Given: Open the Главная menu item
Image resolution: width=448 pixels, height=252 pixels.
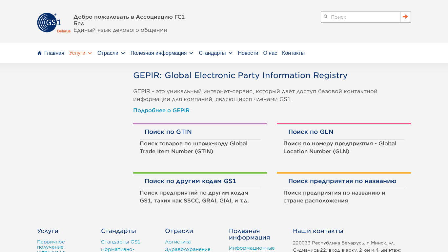Looking at the screenshot, I should [54, 53].
